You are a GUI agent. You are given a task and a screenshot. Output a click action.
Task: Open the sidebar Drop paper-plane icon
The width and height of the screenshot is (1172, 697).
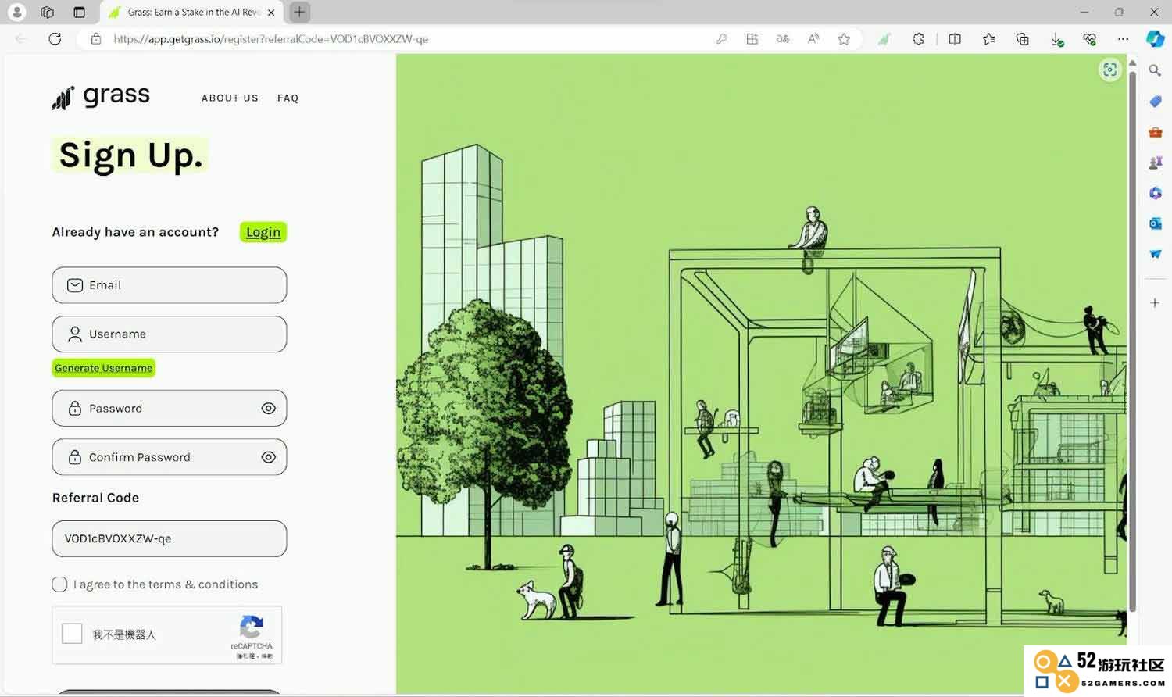[1155, 254]
